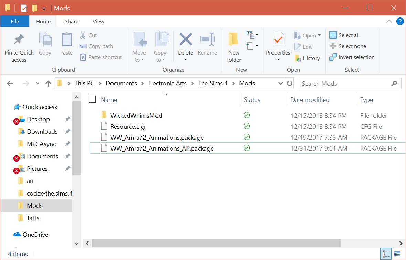The image size is (406, 260).
Task: Collapse the ribbon with chevron
Action: [389, 21]
